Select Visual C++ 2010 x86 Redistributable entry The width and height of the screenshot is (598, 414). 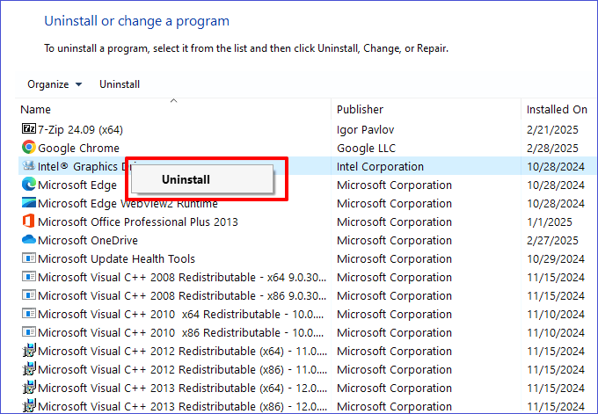coord(181,332)
